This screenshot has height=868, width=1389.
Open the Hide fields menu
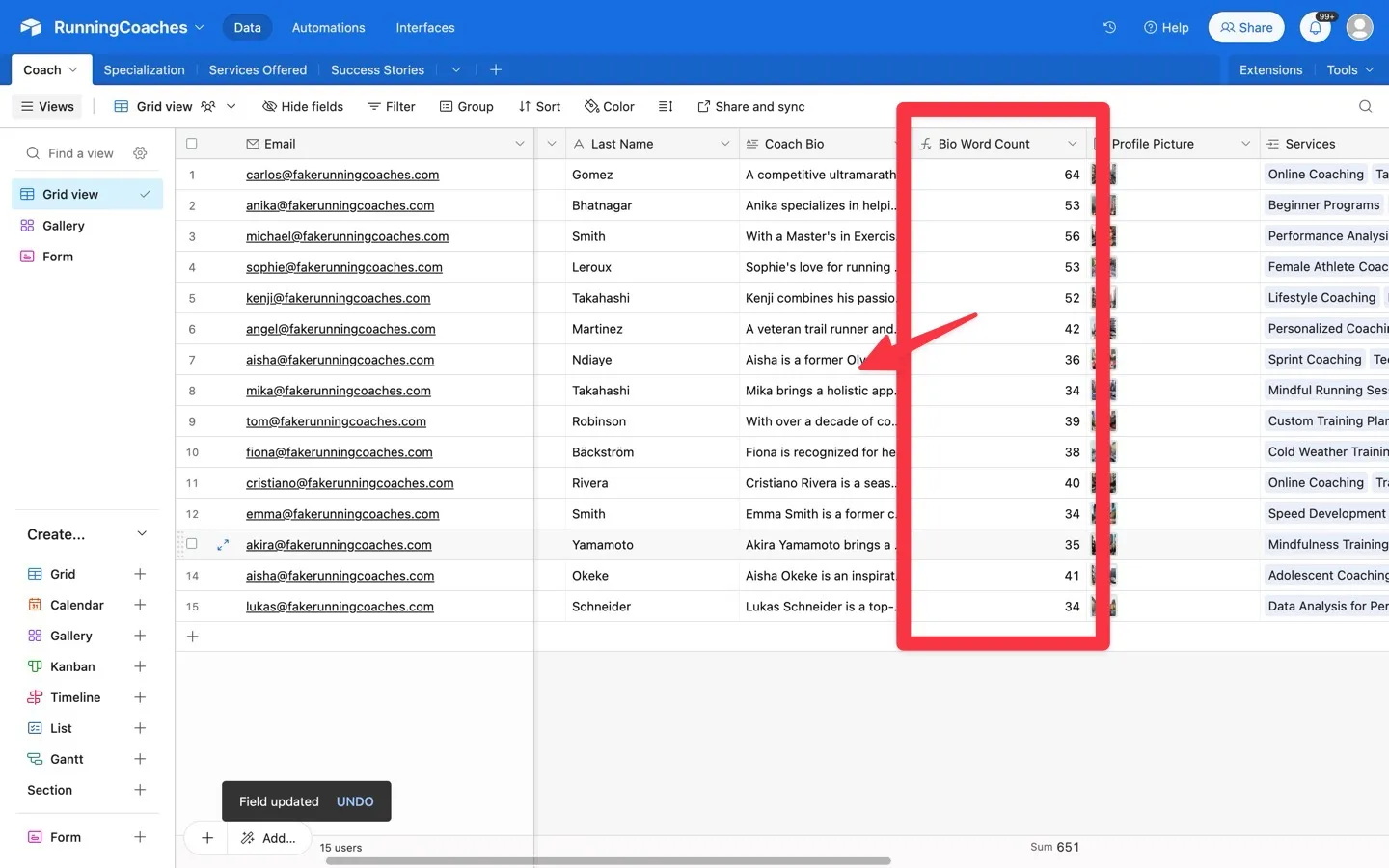303,106
